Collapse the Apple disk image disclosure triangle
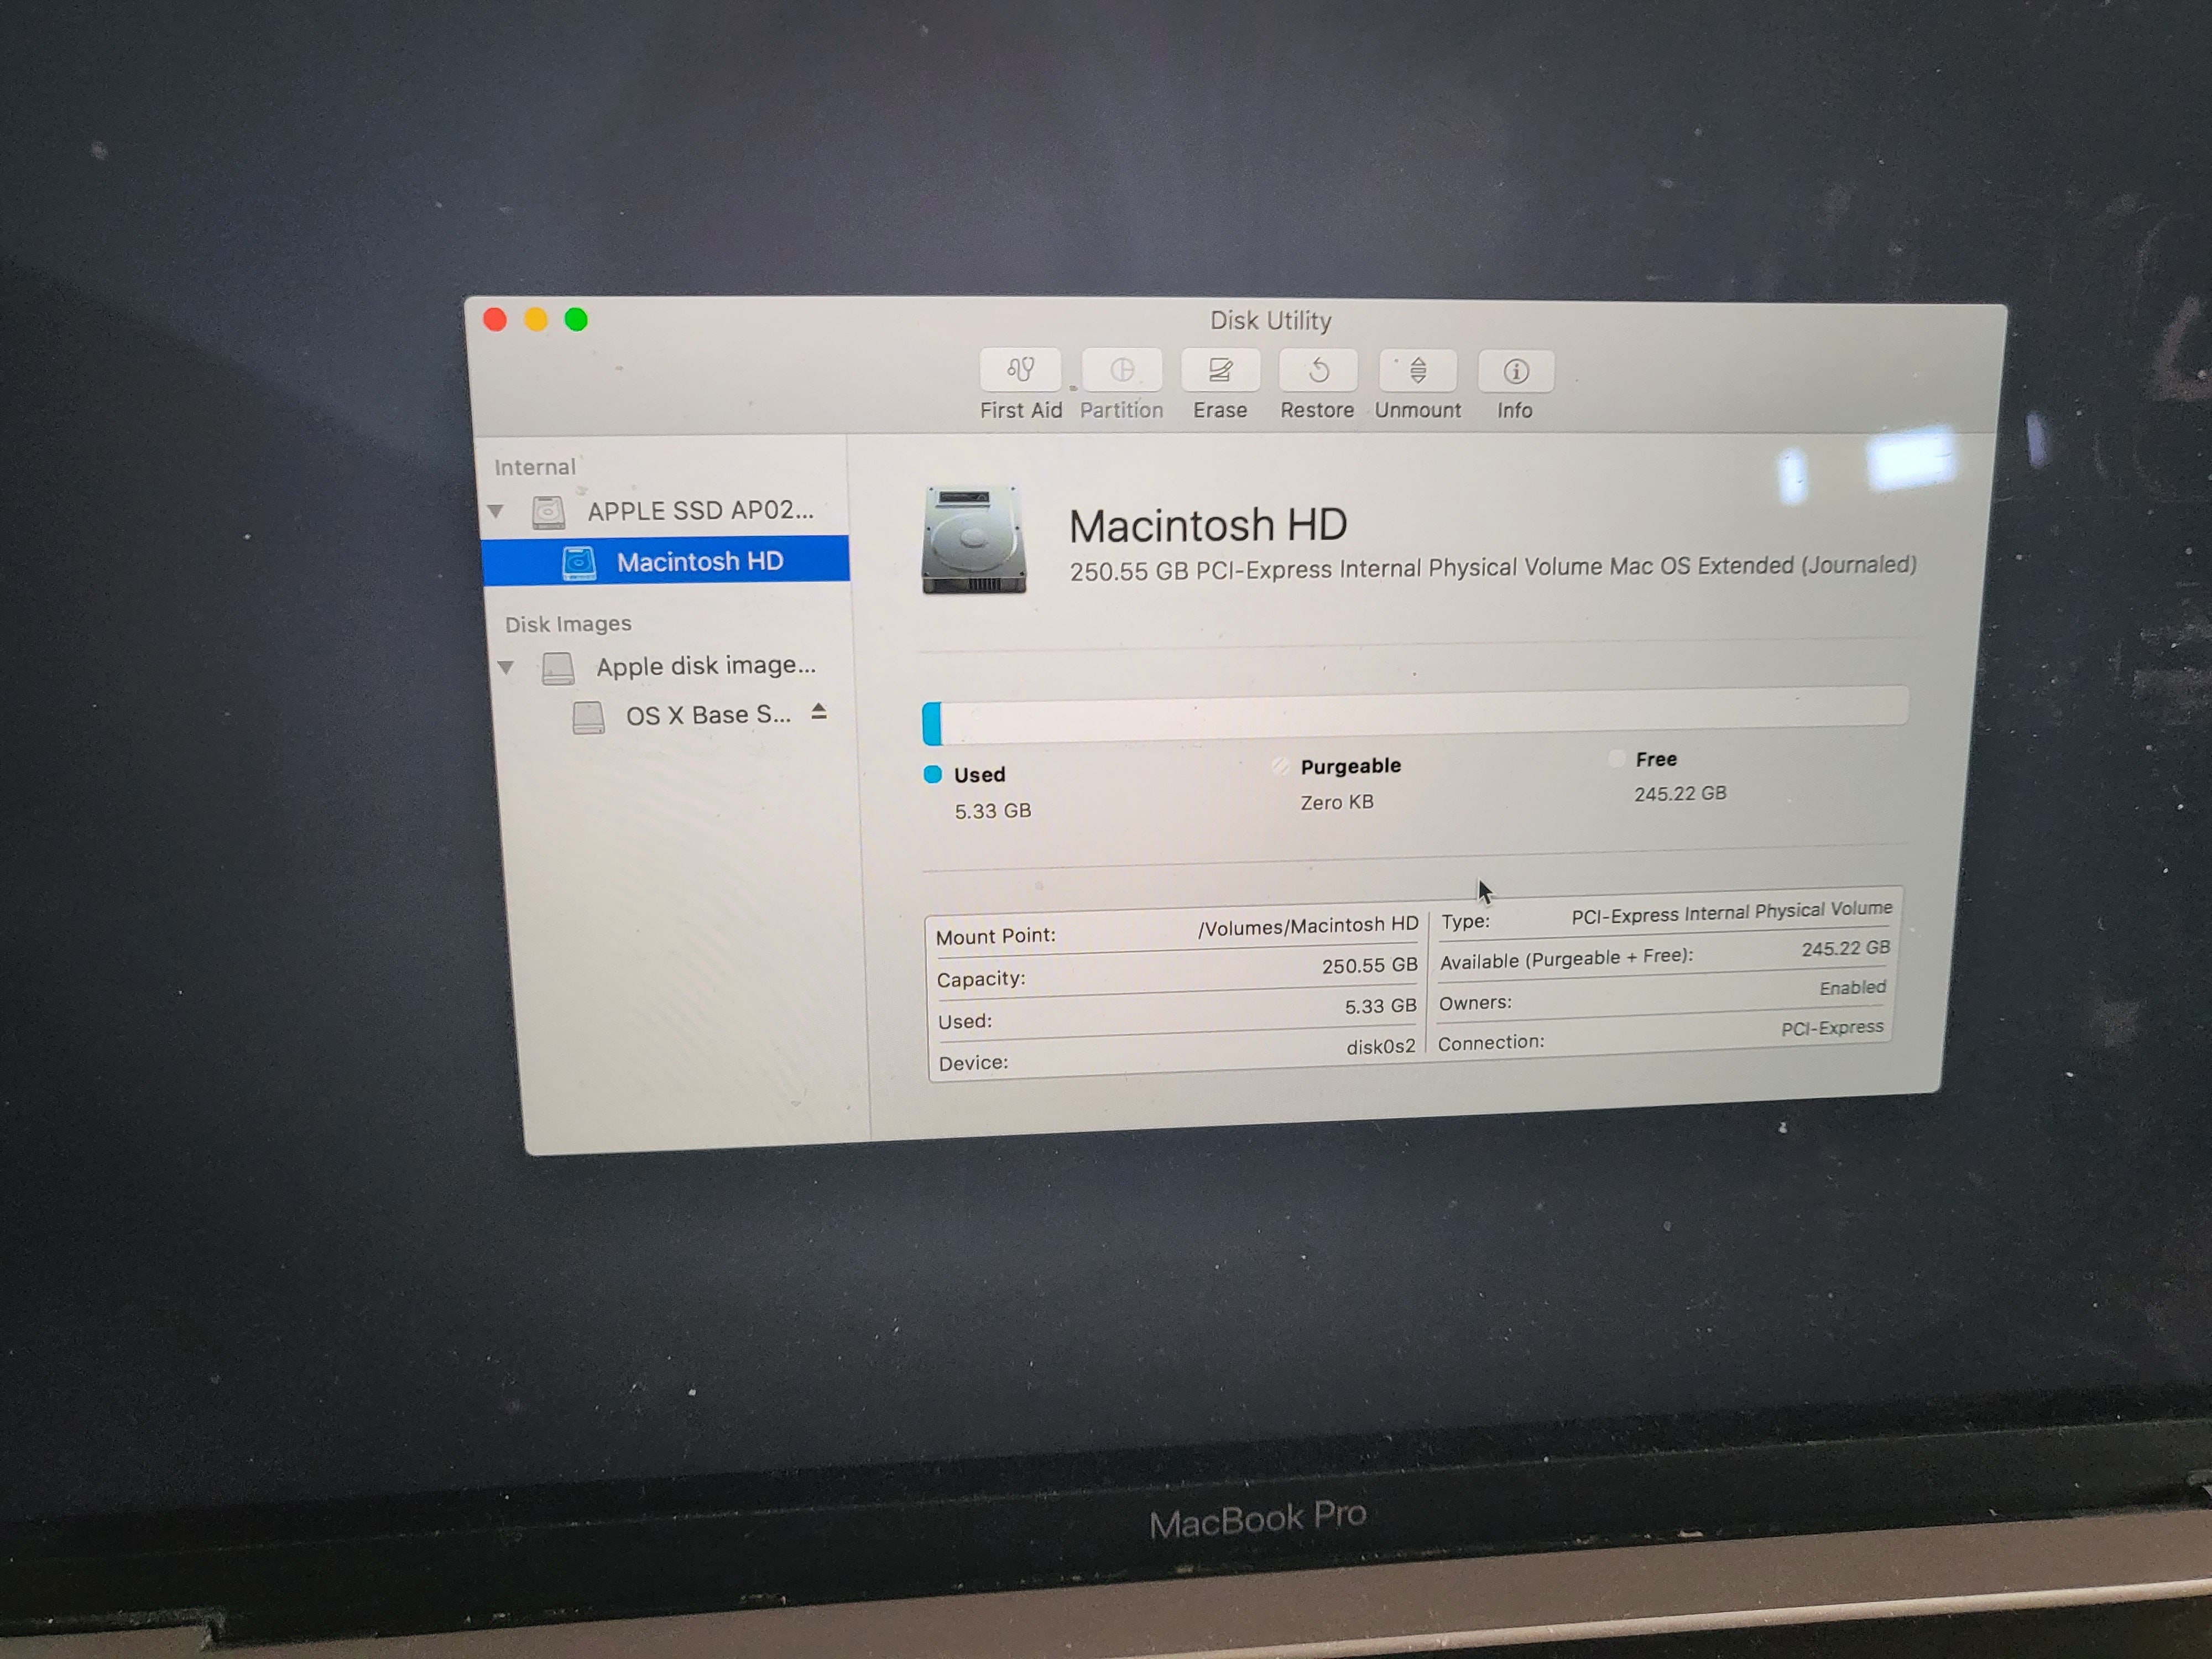2212x1659 pixels. pyautogui.click(x=506, y=667)
